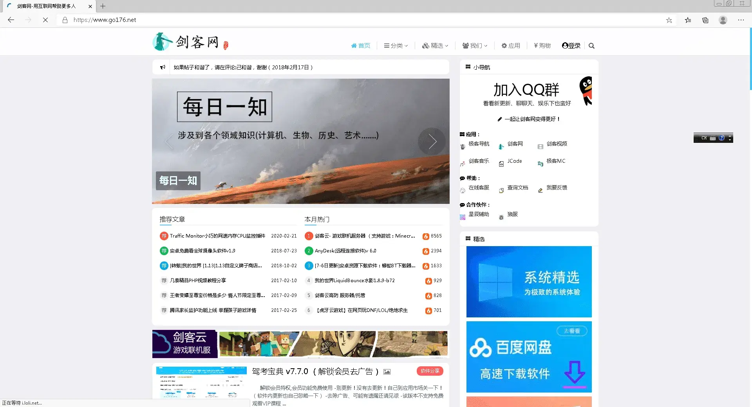Viewport: 752px width, 407px height.
Task: Click the 剑客云 游戏联机服 ad banner
Action: 300,344
